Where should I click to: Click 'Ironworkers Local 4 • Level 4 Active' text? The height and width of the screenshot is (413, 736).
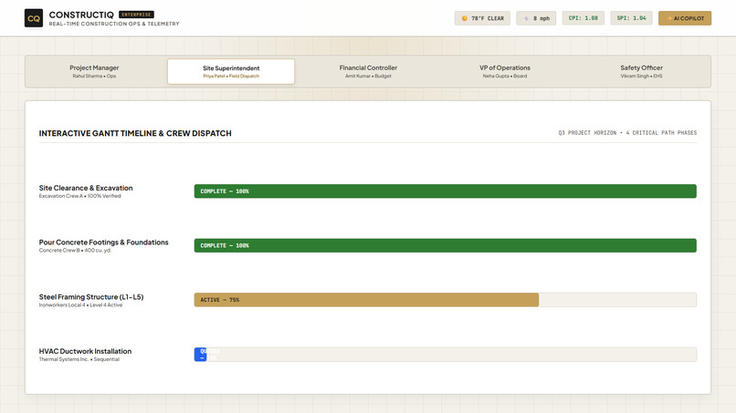point(80,305)
